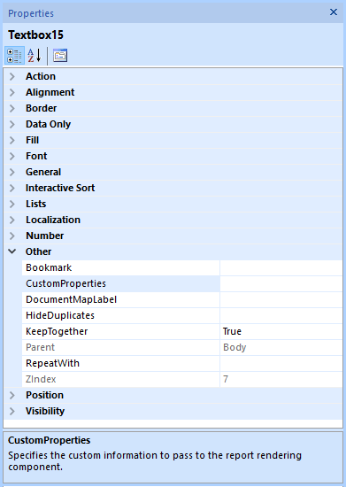Sort properties alphabetically with A-Z icon
The height and width of the screenshot is (487, 346).
tap(35, 56)
